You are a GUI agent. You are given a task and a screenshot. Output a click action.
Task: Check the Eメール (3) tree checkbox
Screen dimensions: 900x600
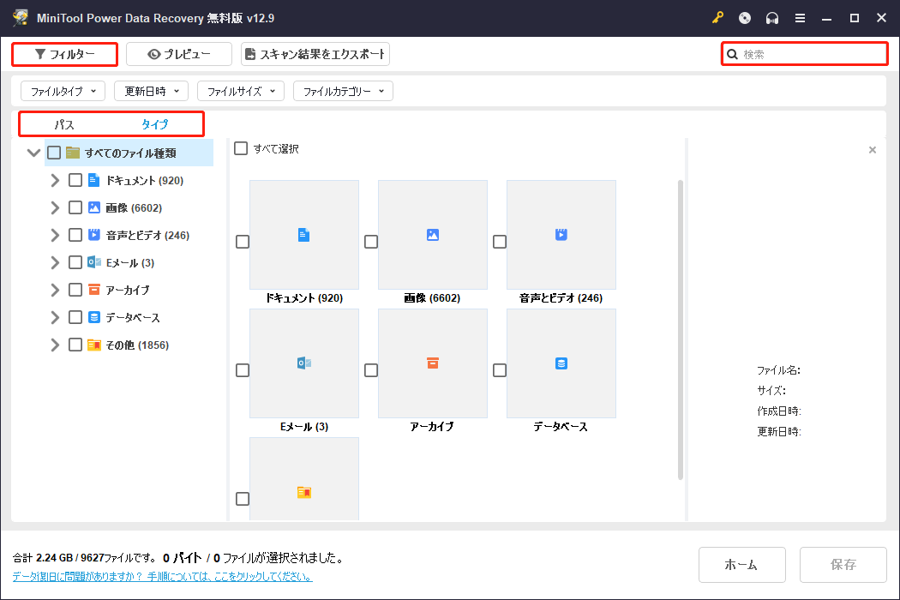(x=75, y=262)
